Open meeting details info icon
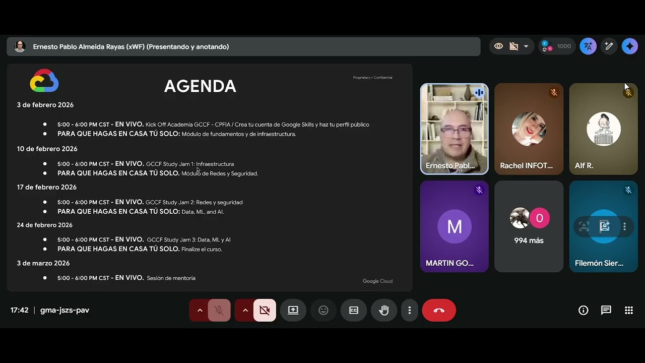 584,311
